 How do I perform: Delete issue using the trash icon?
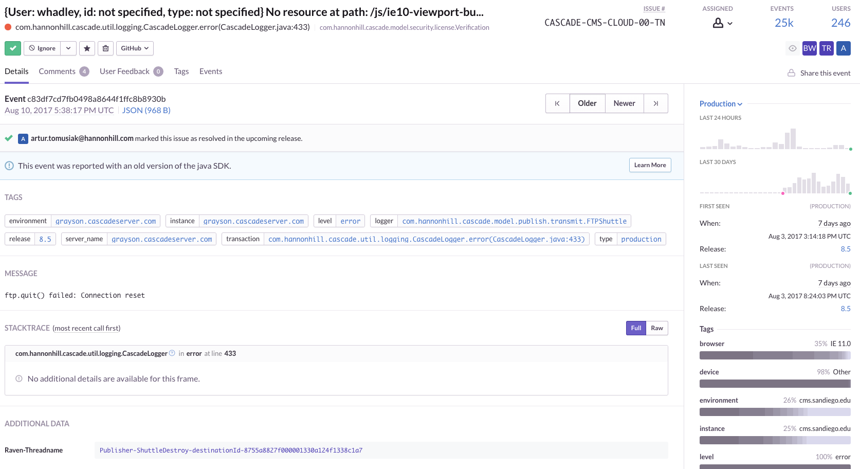tap(105, 48)
